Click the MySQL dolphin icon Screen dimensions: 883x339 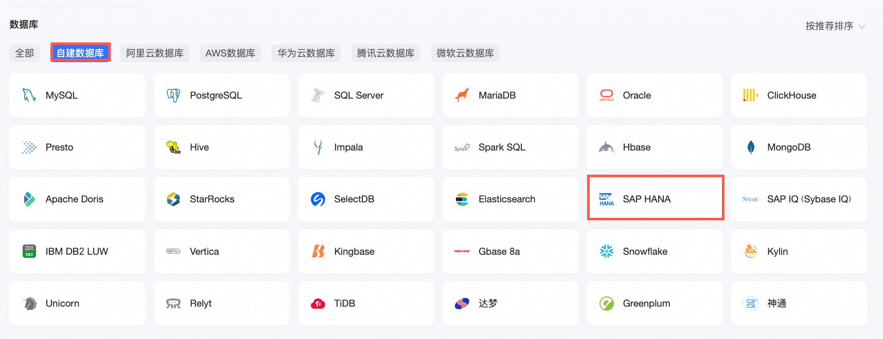tap(29, 95)
